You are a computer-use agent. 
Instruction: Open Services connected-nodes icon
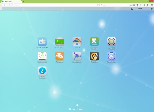(x=77, y=56)
